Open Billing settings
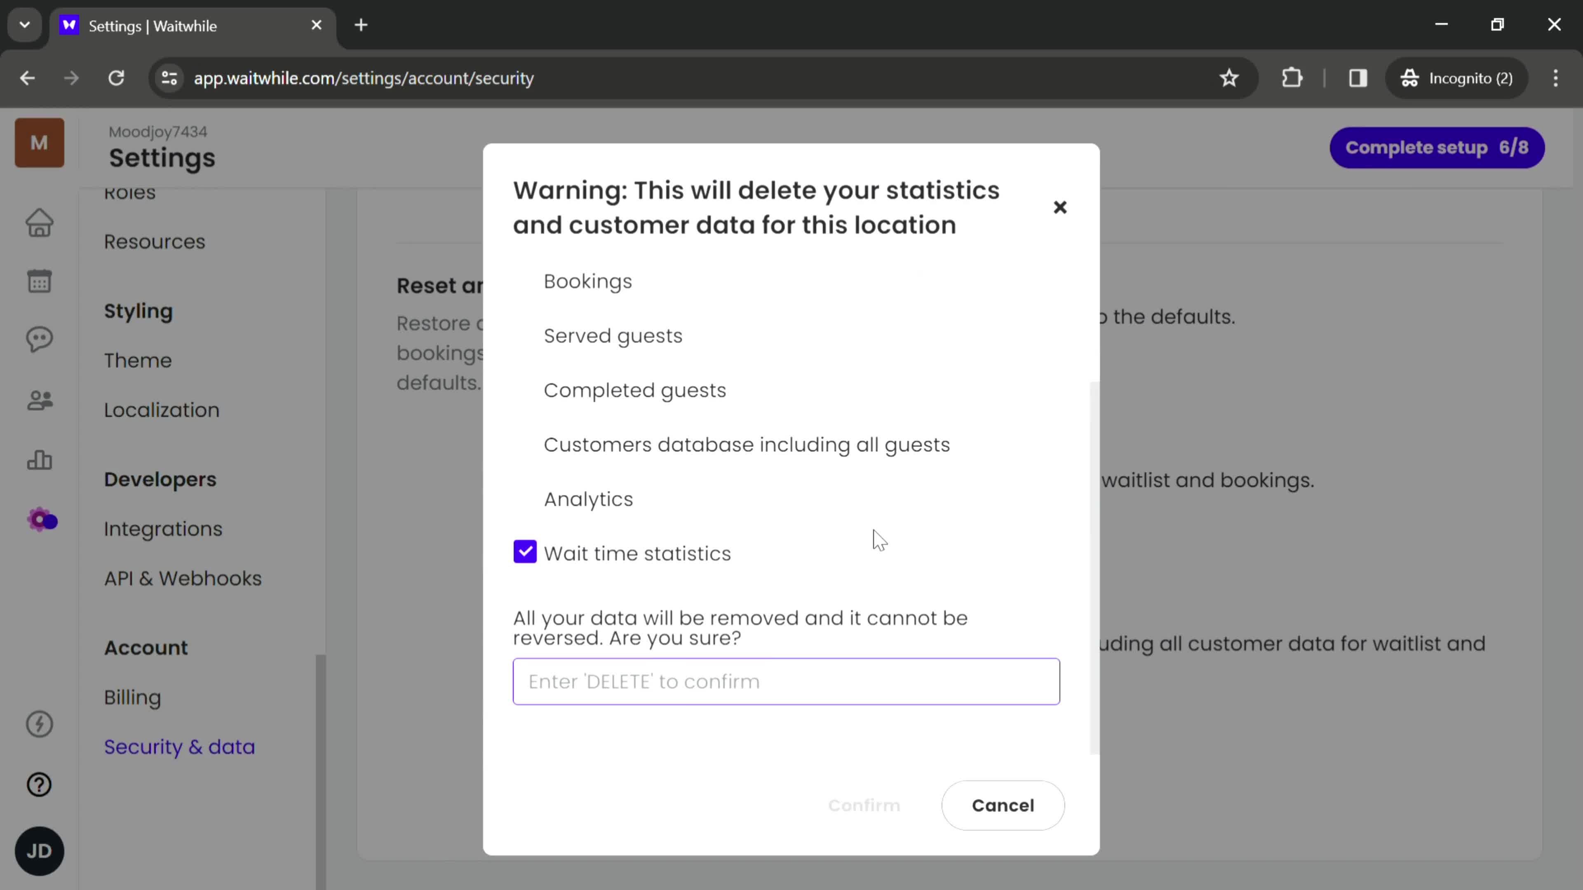 coord(133,697)
